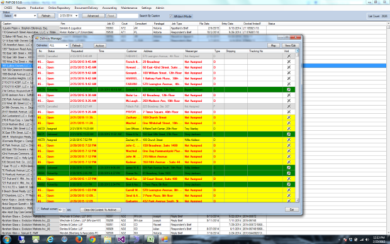Click hold icon for 60 East 42nd Street row
The width and height of the screenshot is (390, 244).
coord(289,67)
